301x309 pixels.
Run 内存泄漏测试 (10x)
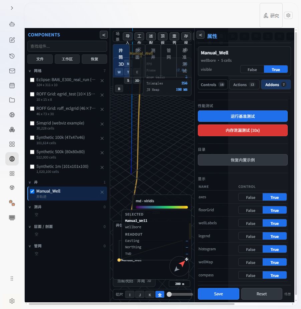tap(243, 130)
